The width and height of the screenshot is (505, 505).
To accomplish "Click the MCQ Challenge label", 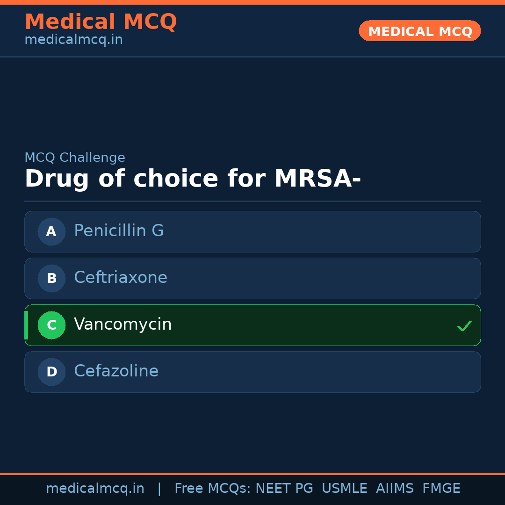I will coord(75,158).
